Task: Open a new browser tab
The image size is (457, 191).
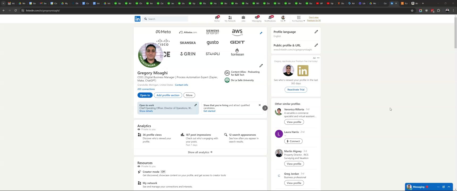Action: coord(423,3)
